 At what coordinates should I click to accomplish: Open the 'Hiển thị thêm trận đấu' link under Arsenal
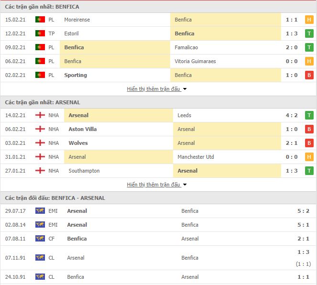pyautogui.click(x=153, y=185)
